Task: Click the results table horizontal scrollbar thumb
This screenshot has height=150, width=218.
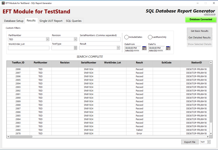Action: coord(21,137)
